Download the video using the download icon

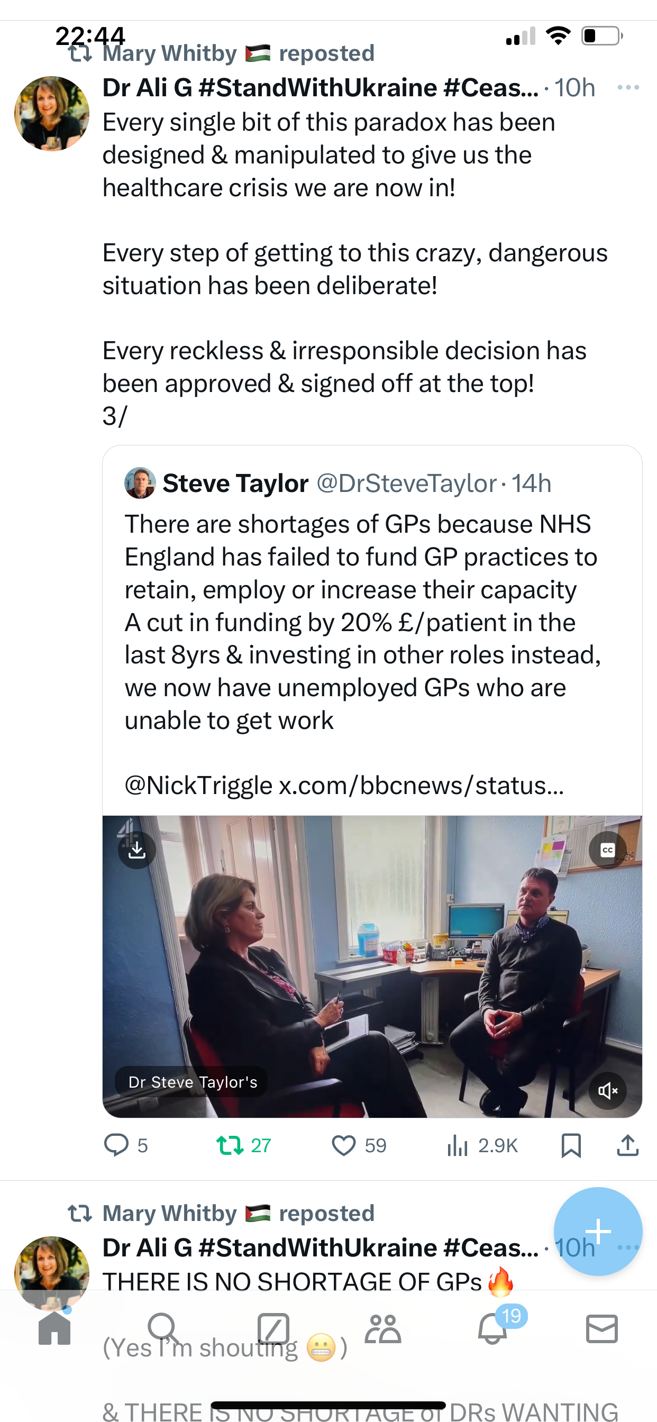137,850
